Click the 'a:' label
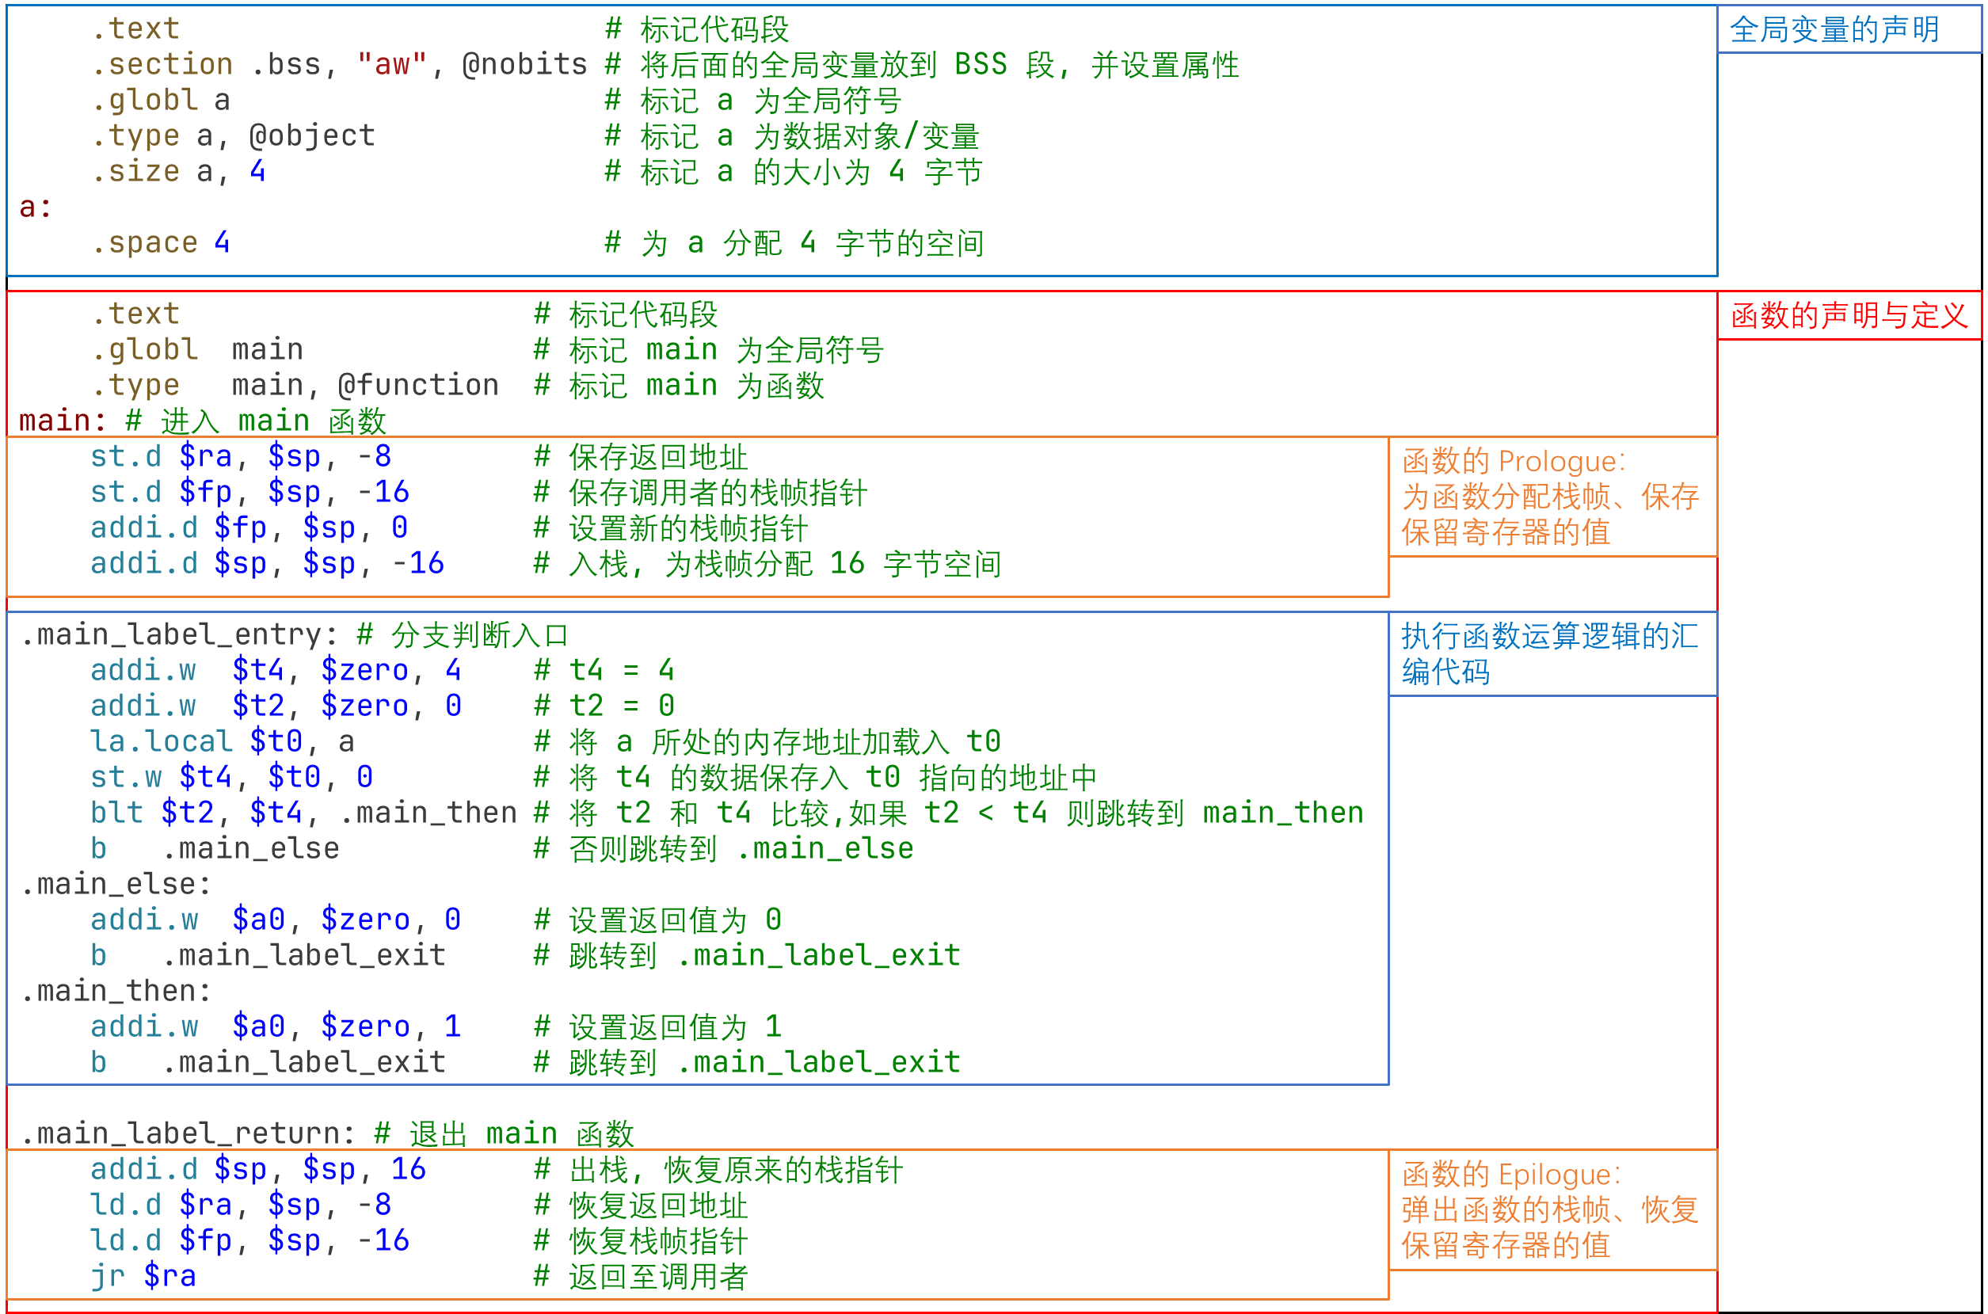 (35, 207)
